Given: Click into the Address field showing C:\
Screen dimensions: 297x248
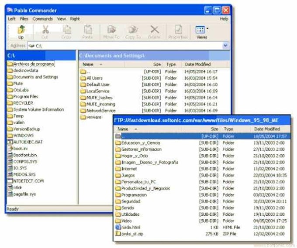Looking at the screenshot, I should pyautogui.click(x=125, y=46).
